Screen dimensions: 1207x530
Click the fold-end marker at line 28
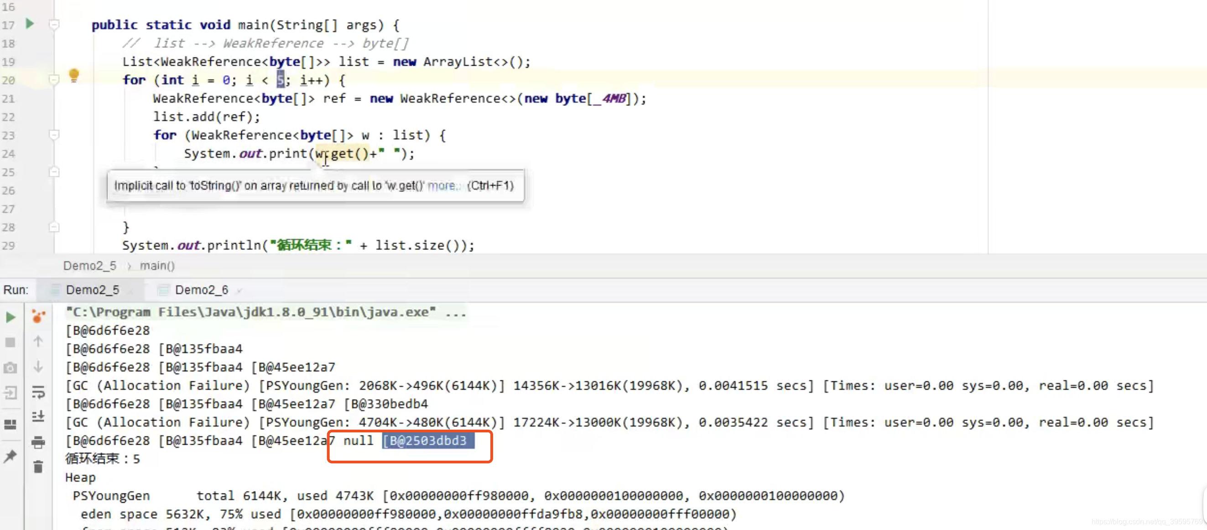54,227
